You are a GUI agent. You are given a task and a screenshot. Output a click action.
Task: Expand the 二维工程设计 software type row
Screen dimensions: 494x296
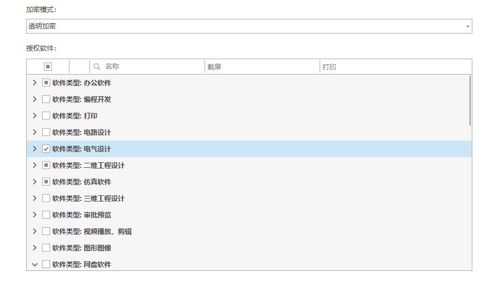pos(35,165)
